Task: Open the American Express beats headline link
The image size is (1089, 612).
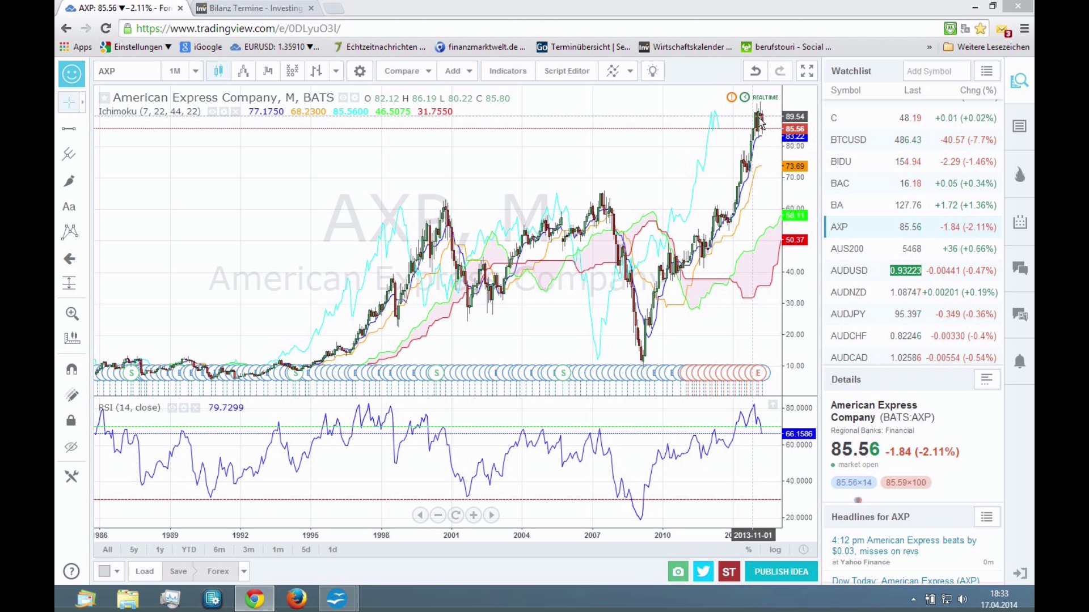Action: 904,545
